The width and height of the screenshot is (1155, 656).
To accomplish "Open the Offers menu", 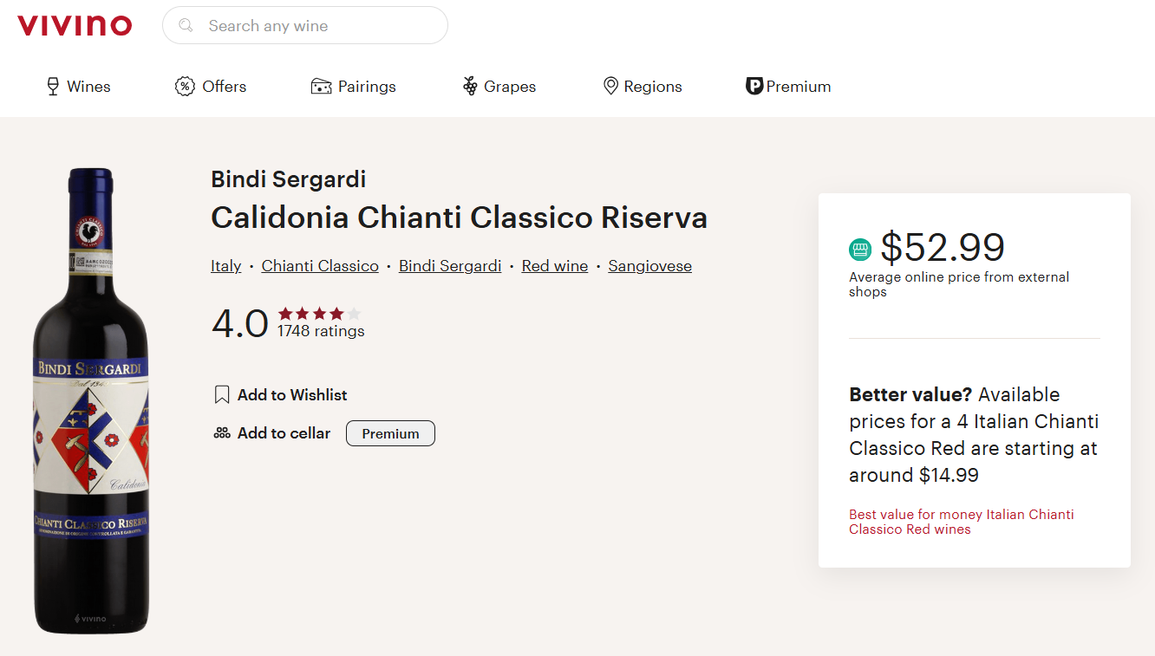I will (x=224, y=87).
